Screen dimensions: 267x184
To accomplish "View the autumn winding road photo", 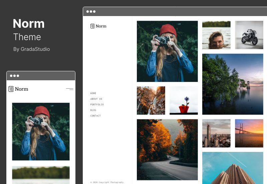I will click(167, 150).
